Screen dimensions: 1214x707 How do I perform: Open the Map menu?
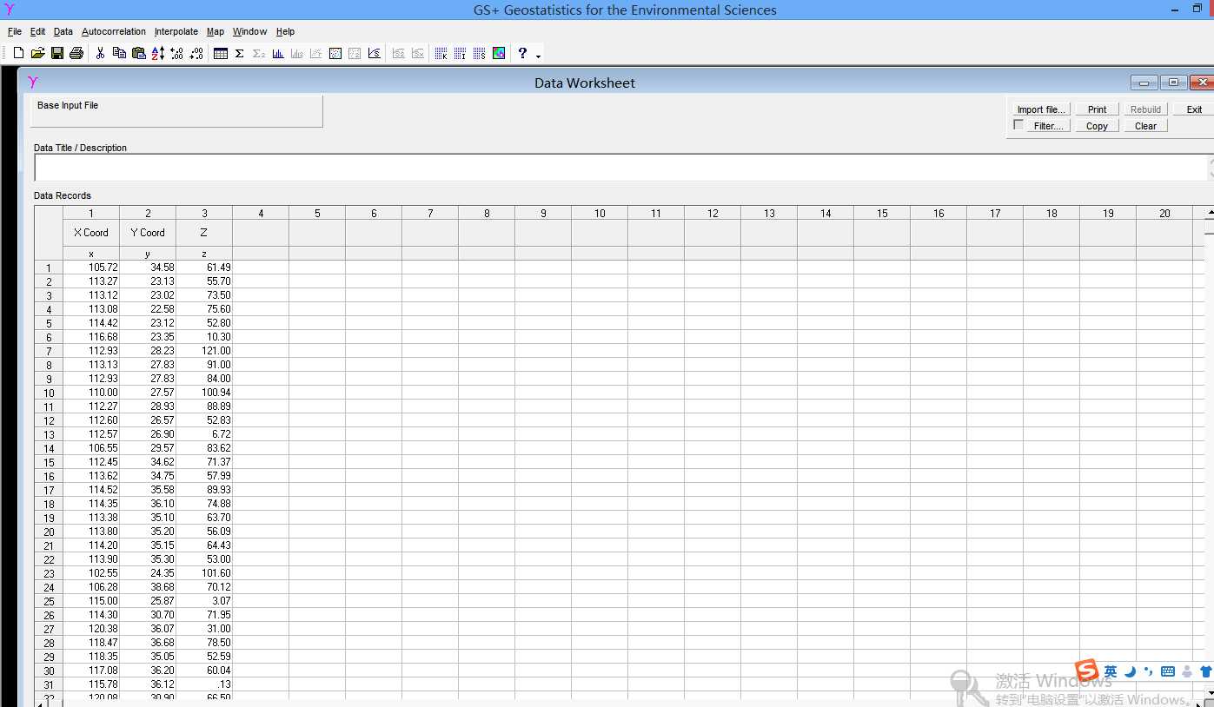click(x=216, y=31)
